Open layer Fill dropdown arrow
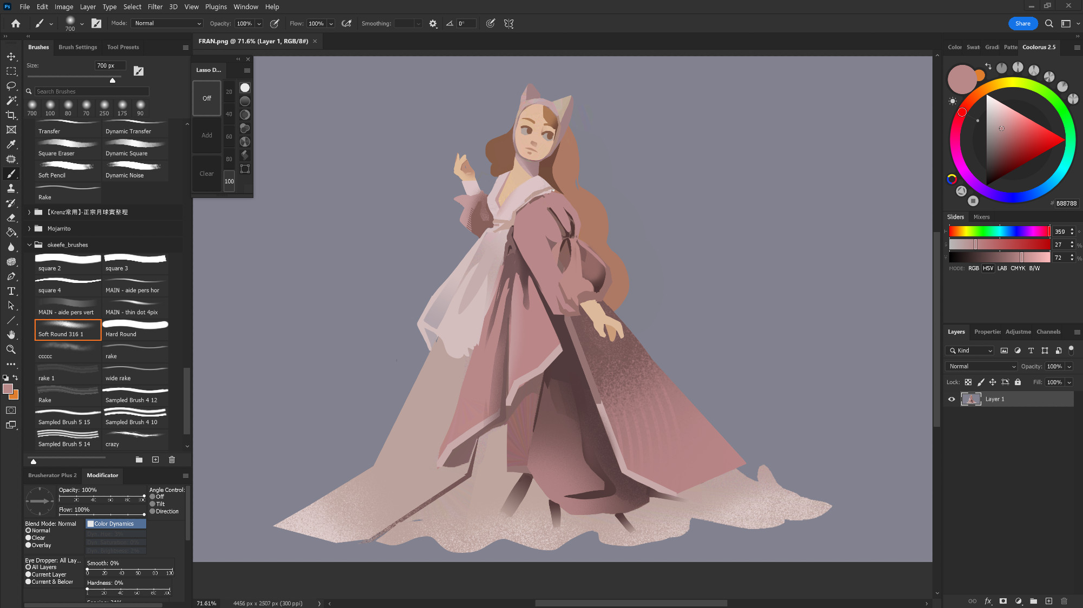 [x=1069, y=382]
